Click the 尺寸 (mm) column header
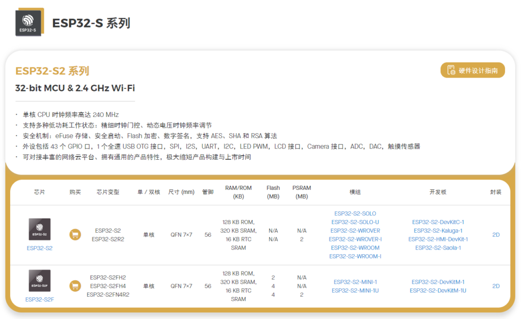Viewport: 523px width, 319px height. tap(181, 192)
